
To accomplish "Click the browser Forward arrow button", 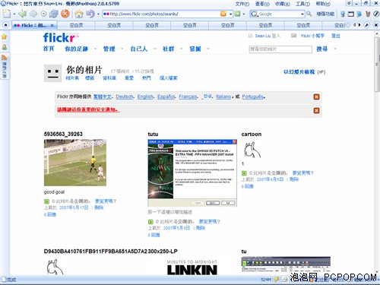I will pos(33,14).
